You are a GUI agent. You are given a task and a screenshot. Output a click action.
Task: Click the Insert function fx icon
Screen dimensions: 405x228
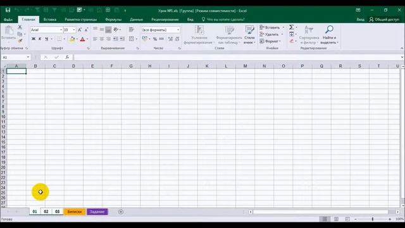67,57
